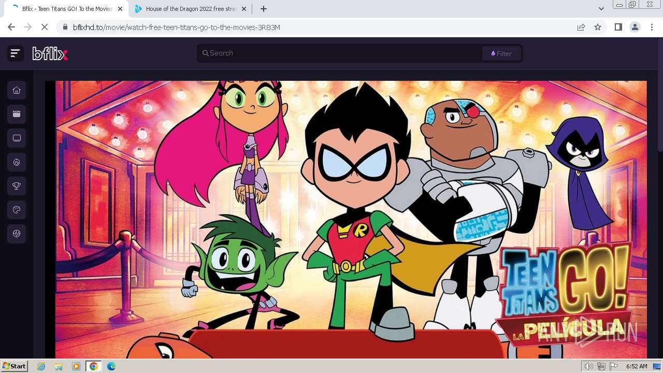
Task: Share this page icon
Action: [581, 27]
